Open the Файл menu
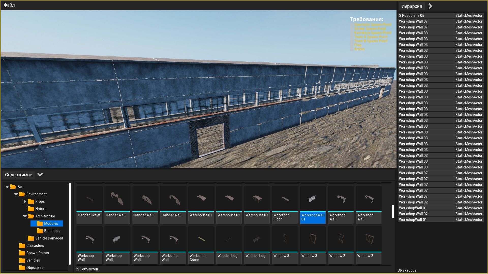Image resolution: width=488 pixels, height=274 pixels. [x=9, y=5]
